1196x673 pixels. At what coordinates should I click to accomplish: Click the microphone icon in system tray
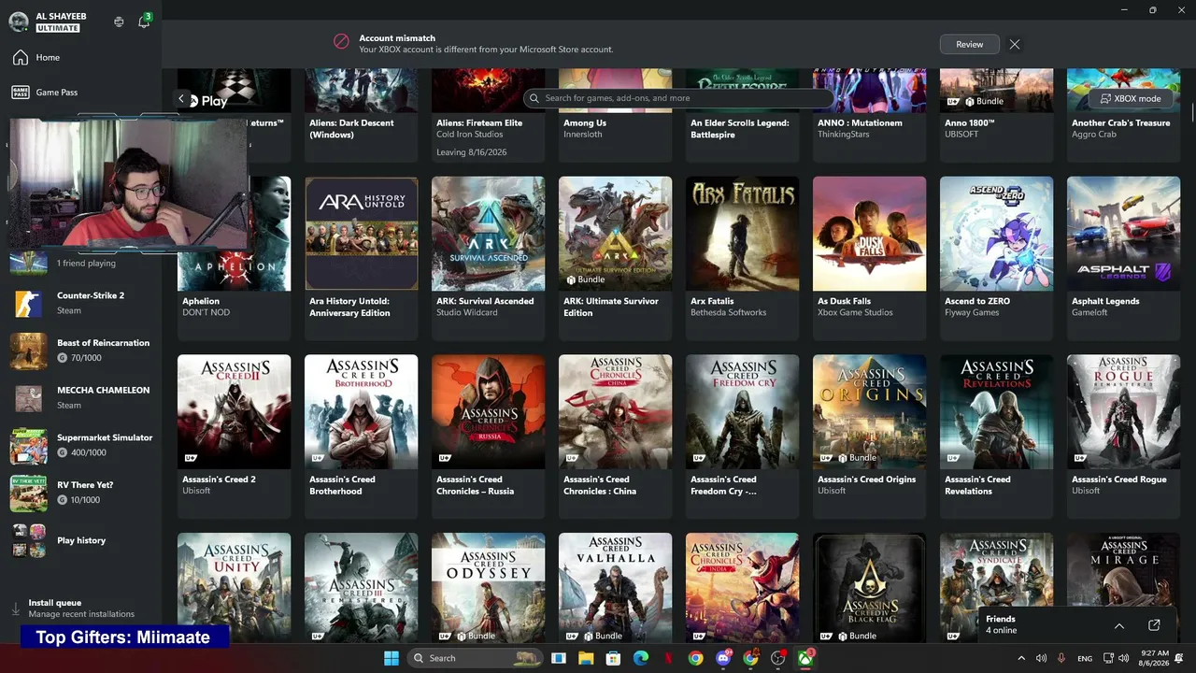point(1061,658)
